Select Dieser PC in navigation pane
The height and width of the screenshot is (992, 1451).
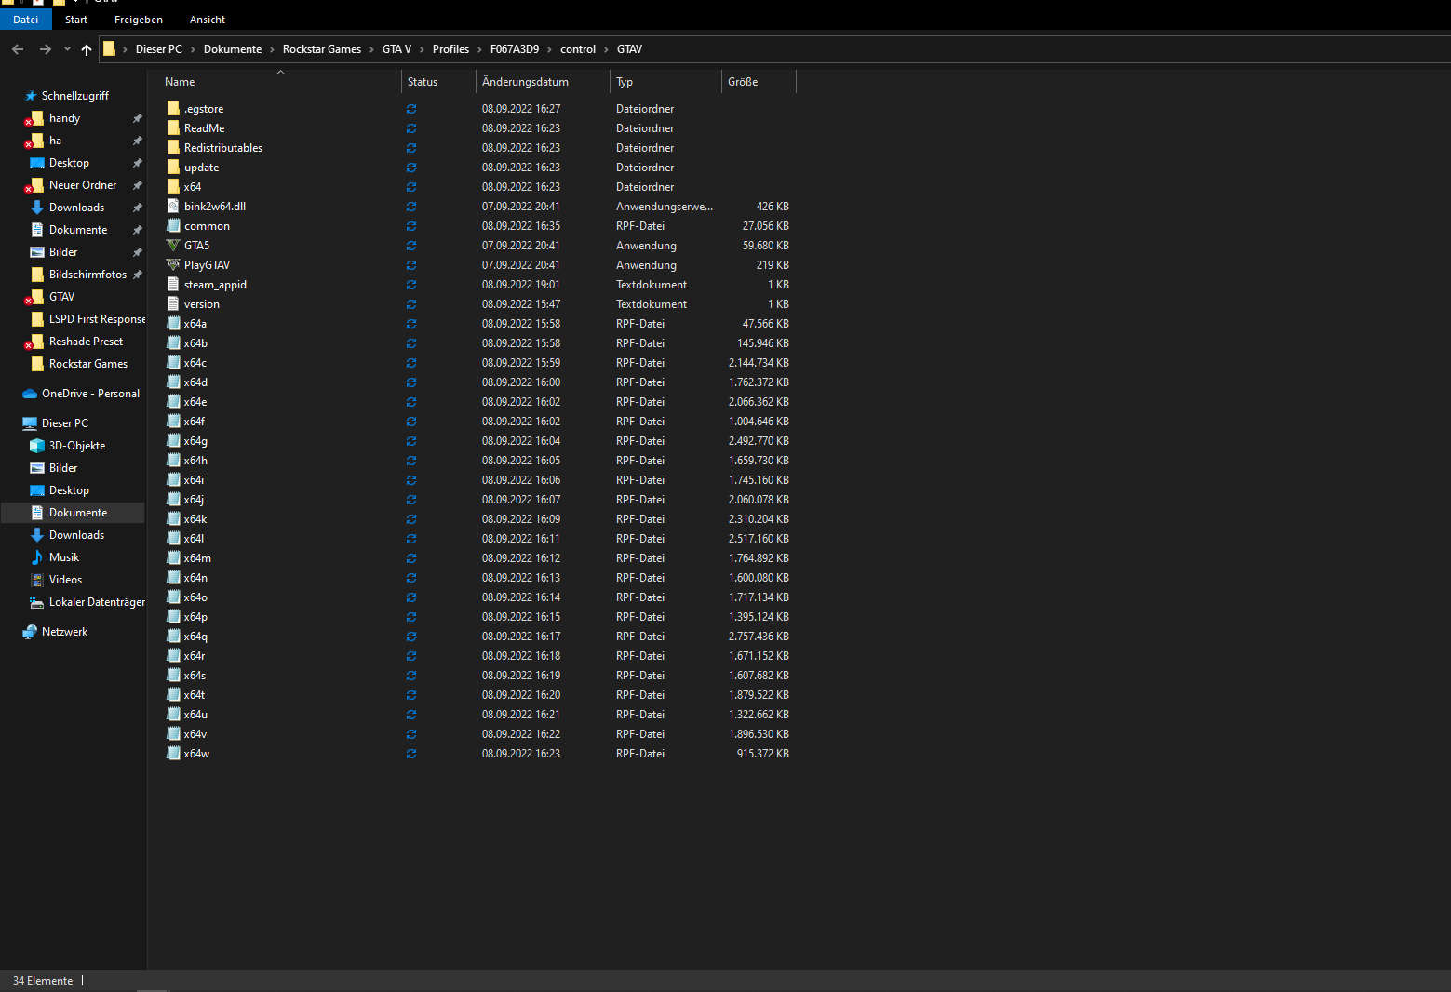pos(64,423)
